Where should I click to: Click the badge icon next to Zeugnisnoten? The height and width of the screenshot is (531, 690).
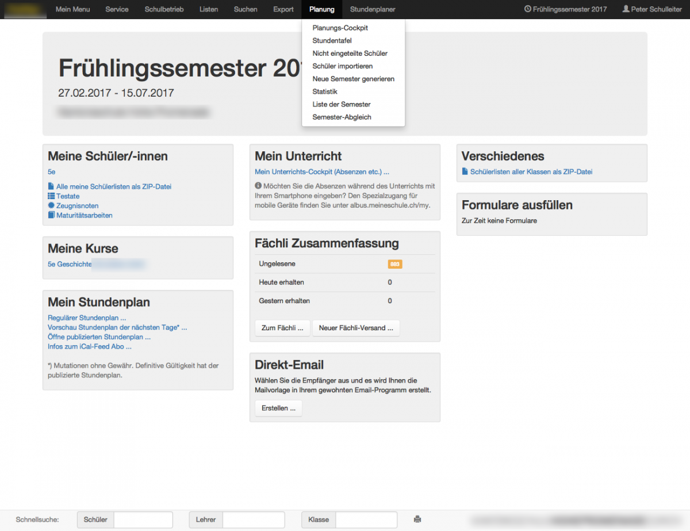click(51, 205)
